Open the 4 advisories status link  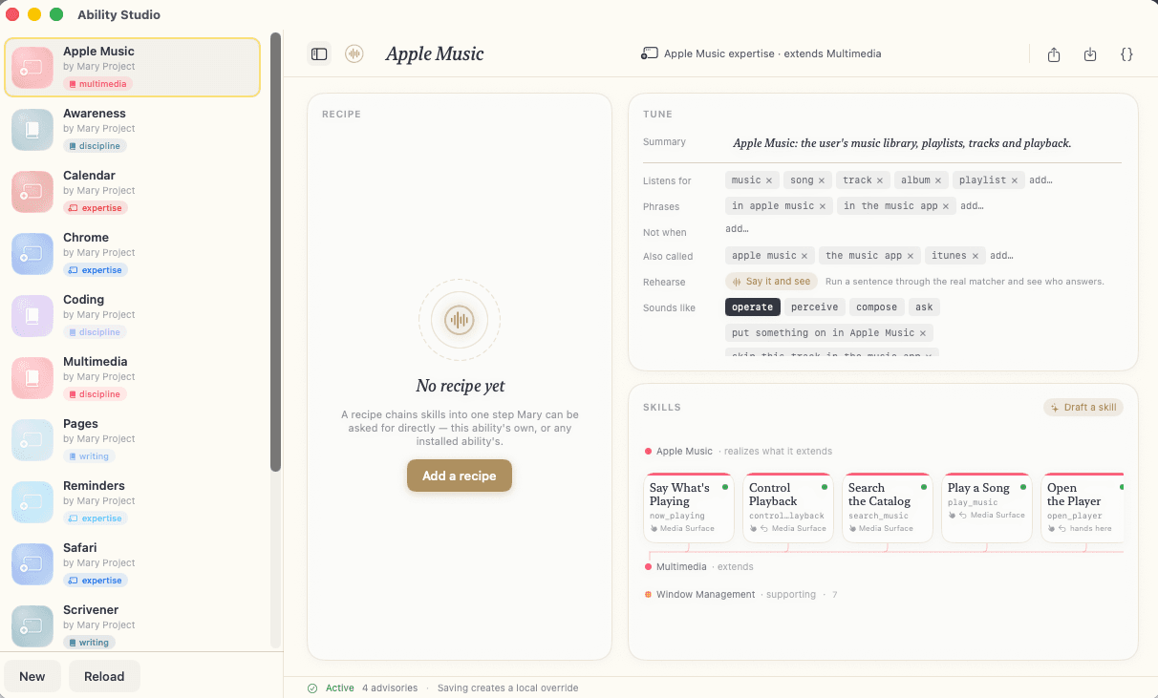(390, 687)
